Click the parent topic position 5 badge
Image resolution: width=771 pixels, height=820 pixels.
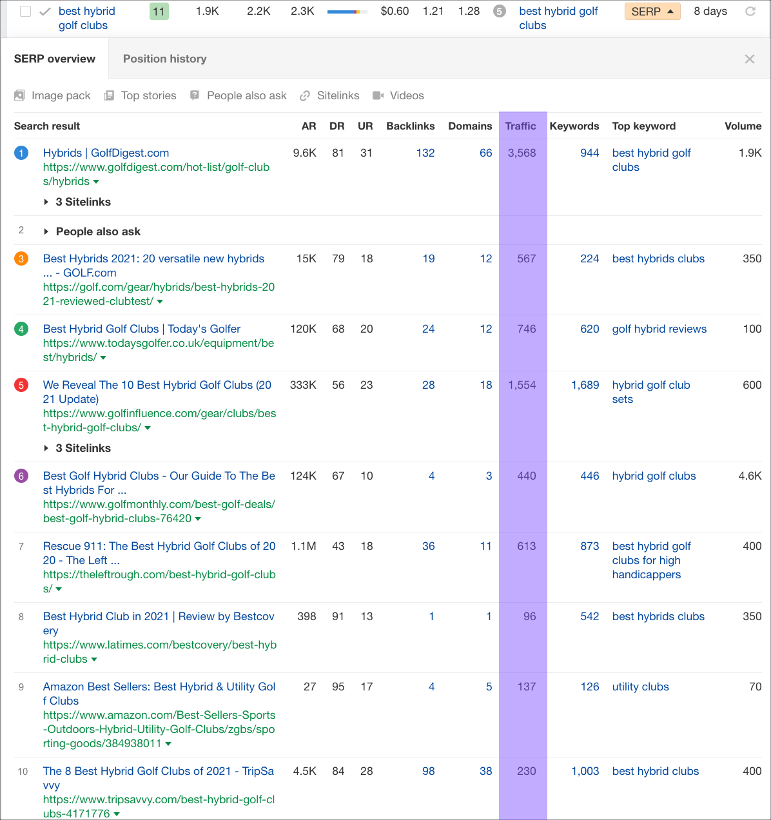point(500,12)
